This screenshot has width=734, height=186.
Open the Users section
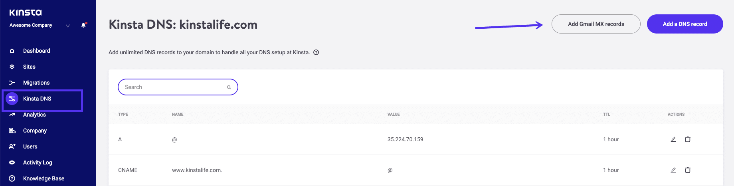point(30,146)
